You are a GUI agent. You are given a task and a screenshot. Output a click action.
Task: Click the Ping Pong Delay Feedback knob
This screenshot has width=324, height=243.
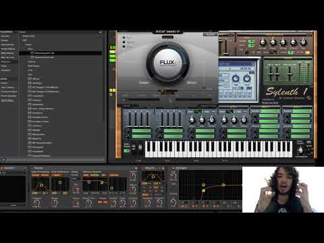point(147,202)
